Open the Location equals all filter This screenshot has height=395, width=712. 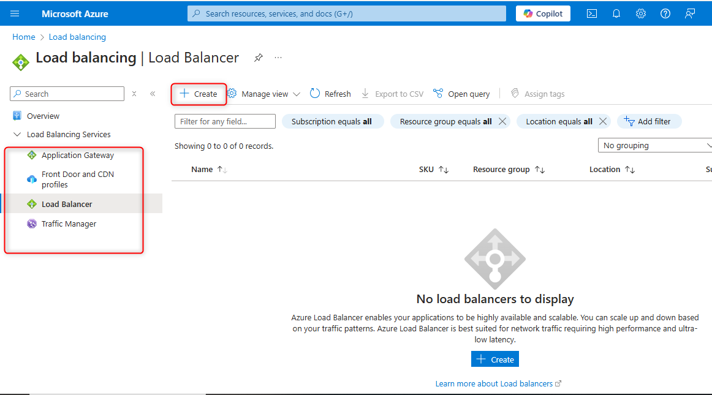(x=559, y=121)
